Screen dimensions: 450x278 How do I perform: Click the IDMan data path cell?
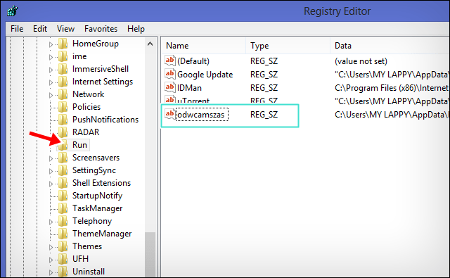coord(392,87)
